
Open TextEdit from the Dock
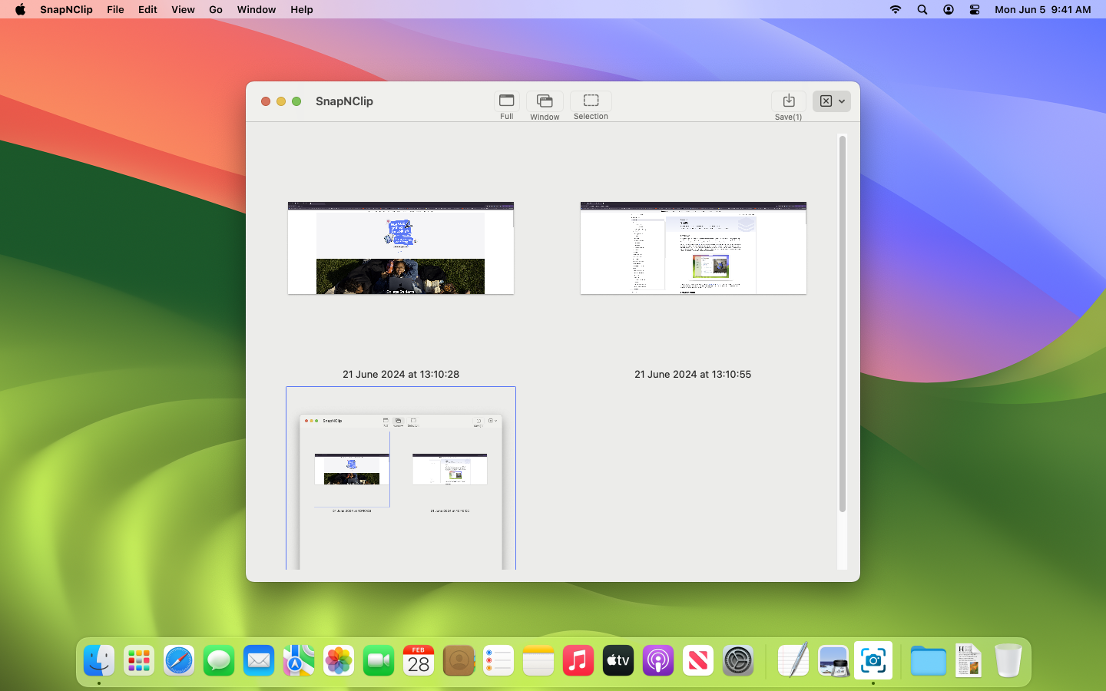point(793,660)
